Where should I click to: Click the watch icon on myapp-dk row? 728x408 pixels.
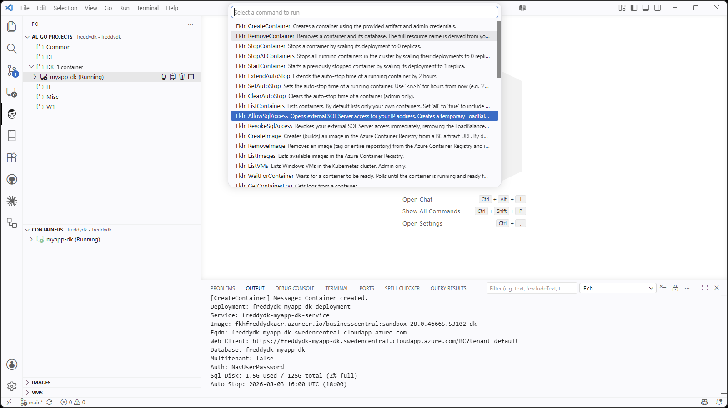[164, 77]
